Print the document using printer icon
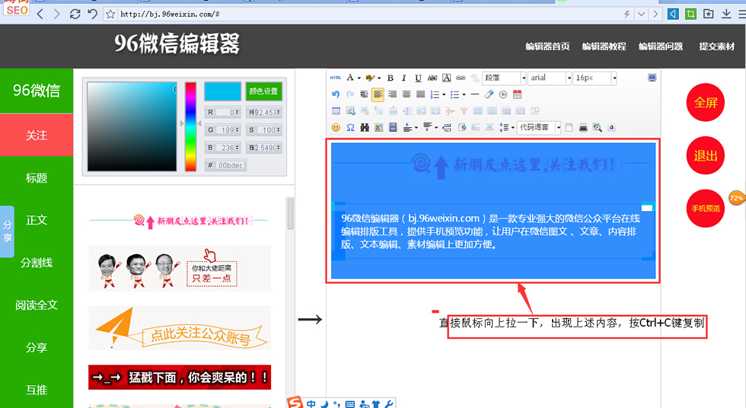 pos(583,127)
